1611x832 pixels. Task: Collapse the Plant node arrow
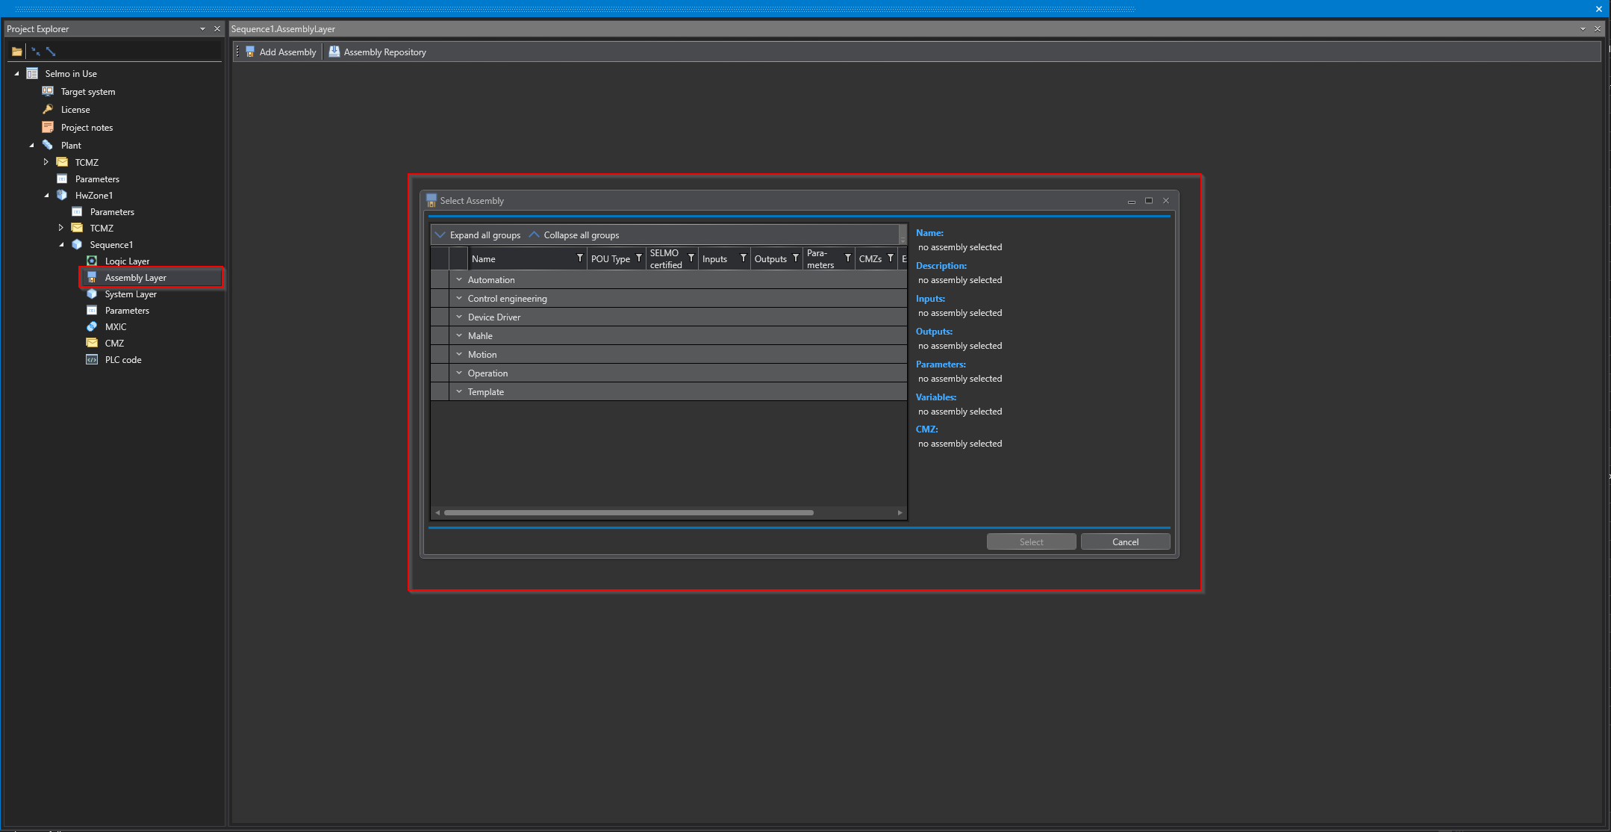pyautogui.click(x=31, y=145)
